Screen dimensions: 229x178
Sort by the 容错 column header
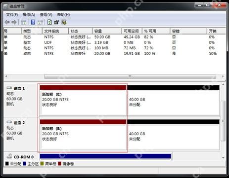pyautogui.click(x=188, y=31)
